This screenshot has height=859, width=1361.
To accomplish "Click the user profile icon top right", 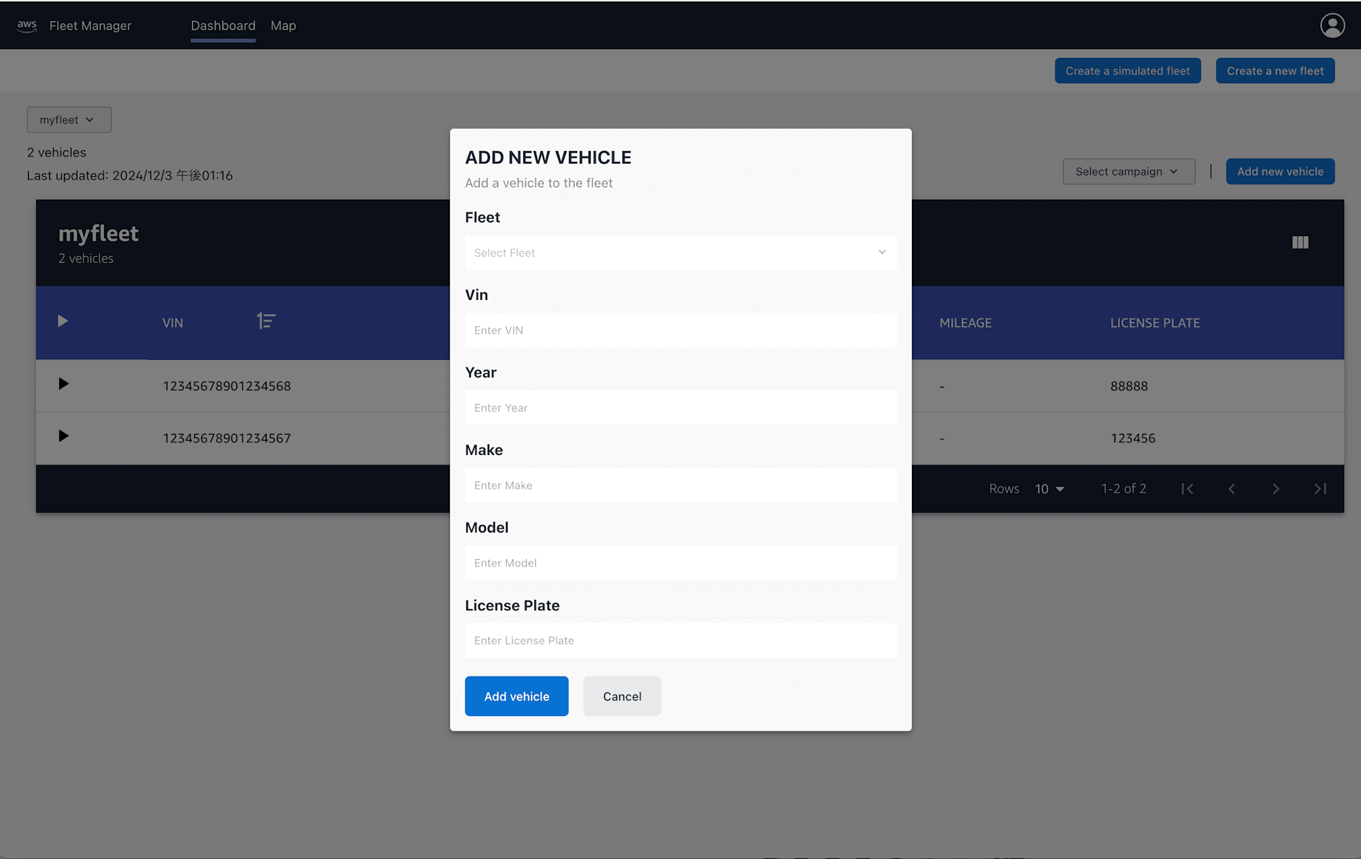I will [1333, 24].
